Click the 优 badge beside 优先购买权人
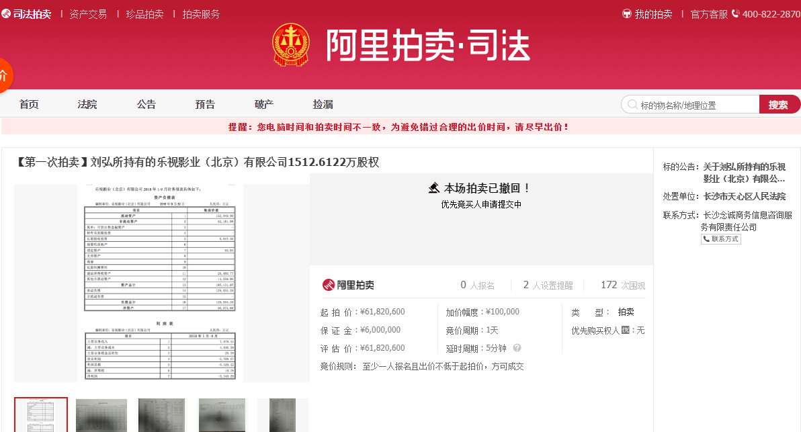Viewport: 801px width, 432px height. 625,330
